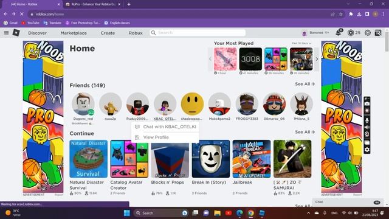This screenshot has width=389, height=219.
Task: Open the Chrome downloads icon
Action: [x=359, y=14]
